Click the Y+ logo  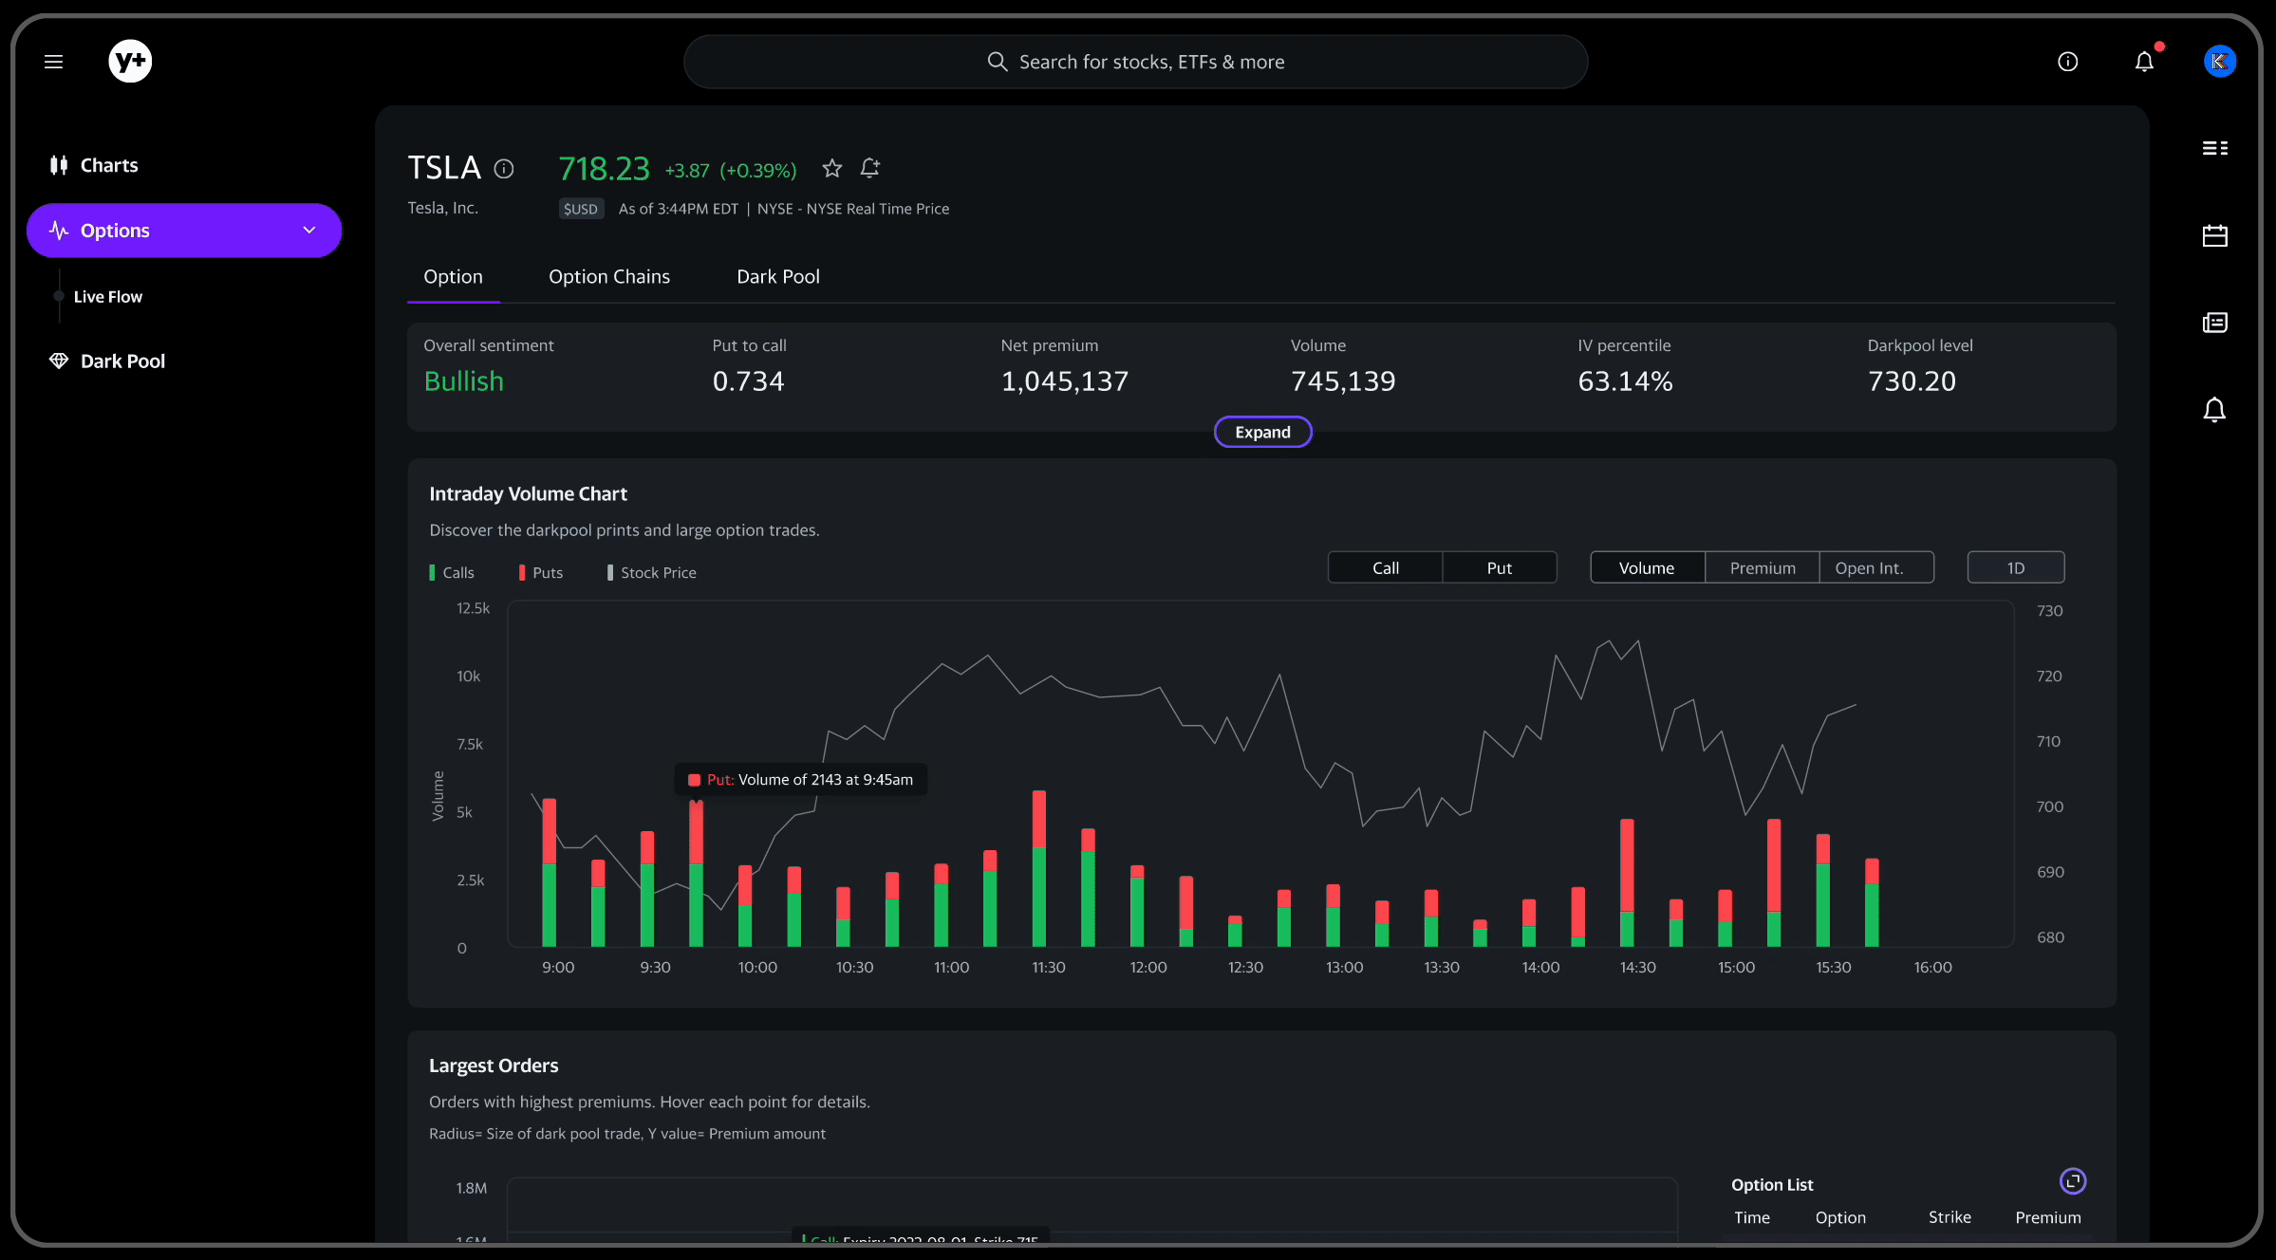point(130,62)
